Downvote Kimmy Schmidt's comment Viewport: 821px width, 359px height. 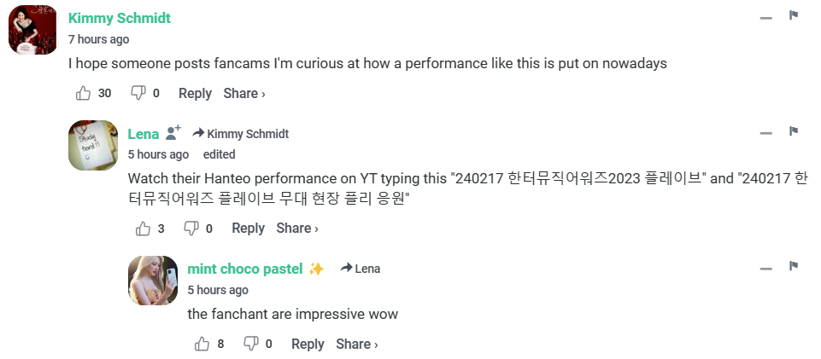138,93
